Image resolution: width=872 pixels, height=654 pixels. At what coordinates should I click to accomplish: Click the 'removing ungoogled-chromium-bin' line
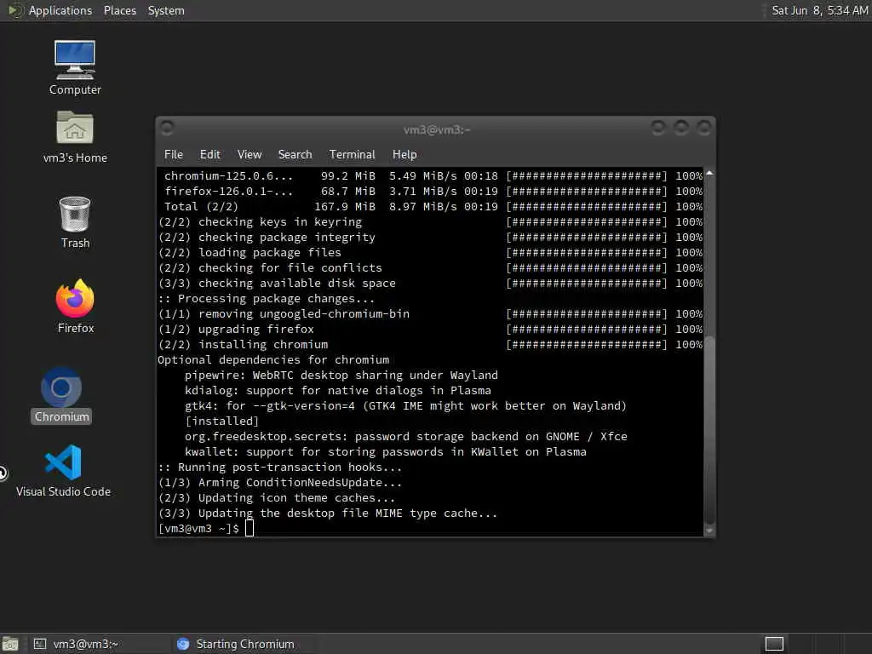[x=430, y=313]
